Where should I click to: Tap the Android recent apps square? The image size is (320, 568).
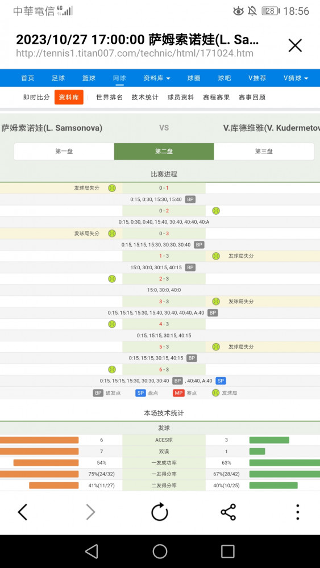tap(227, 552)
